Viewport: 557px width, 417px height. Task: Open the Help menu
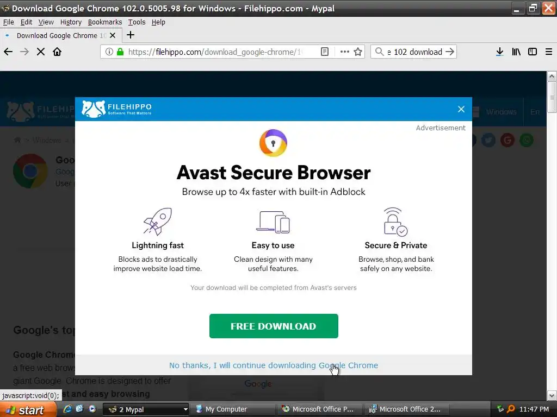pyautogui.click(x=158, y=22)
